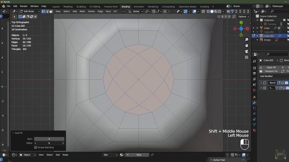Viewport: 289px width, 162px height.
Task: Select Empty in the outliner
Action: pyautogui.click(x=267, y=40)
